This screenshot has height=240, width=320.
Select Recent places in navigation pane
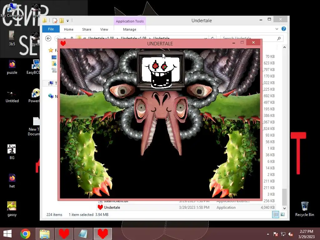[x=54, y=70]
